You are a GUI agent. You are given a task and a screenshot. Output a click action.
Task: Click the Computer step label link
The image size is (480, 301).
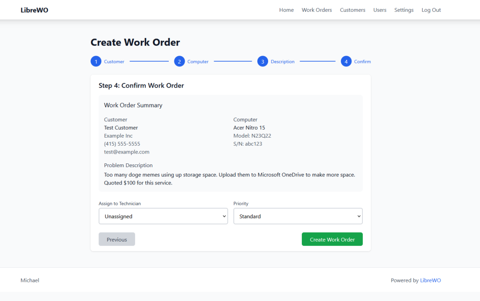(198, 61)
